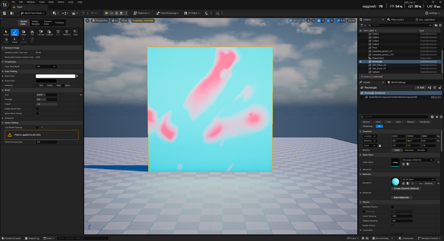Open the VP Roles dropdown
The width and height of the screenshot is (444, 241).
(x=192, y=13)
